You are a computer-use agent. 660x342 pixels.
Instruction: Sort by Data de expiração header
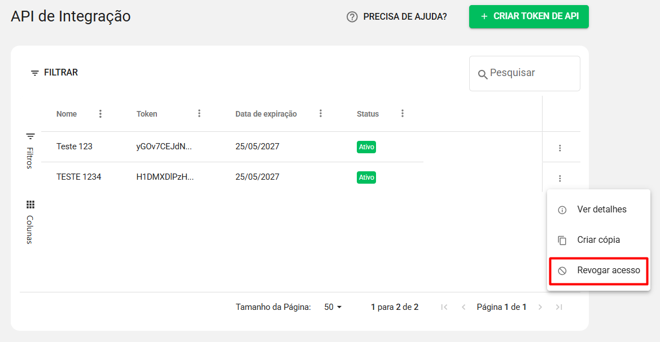pyautogui.click(x=266, y=114)
